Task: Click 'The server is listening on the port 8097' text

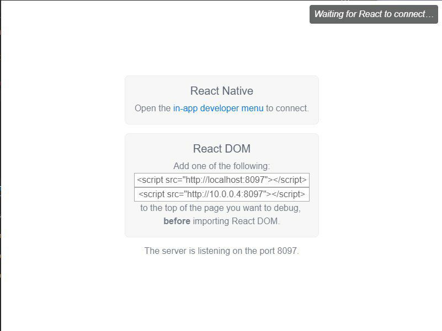Action: [222, 251]
